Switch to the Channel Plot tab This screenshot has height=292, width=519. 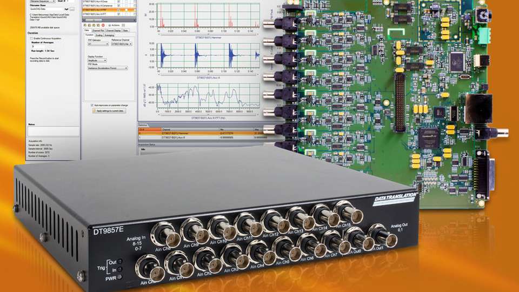tap(98, 30)
